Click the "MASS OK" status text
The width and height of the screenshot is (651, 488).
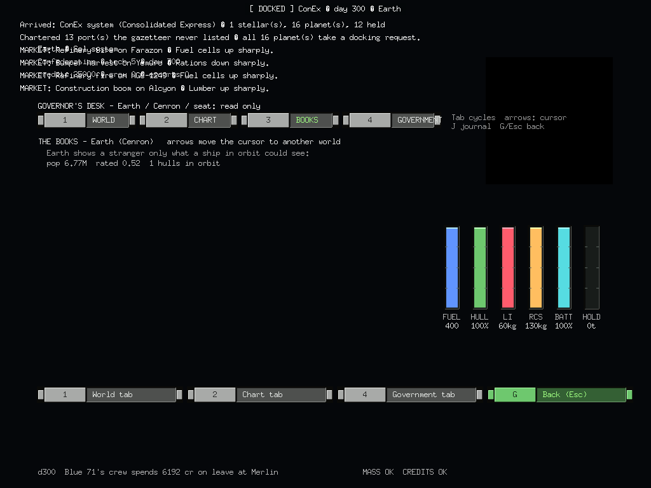[378, 472]
